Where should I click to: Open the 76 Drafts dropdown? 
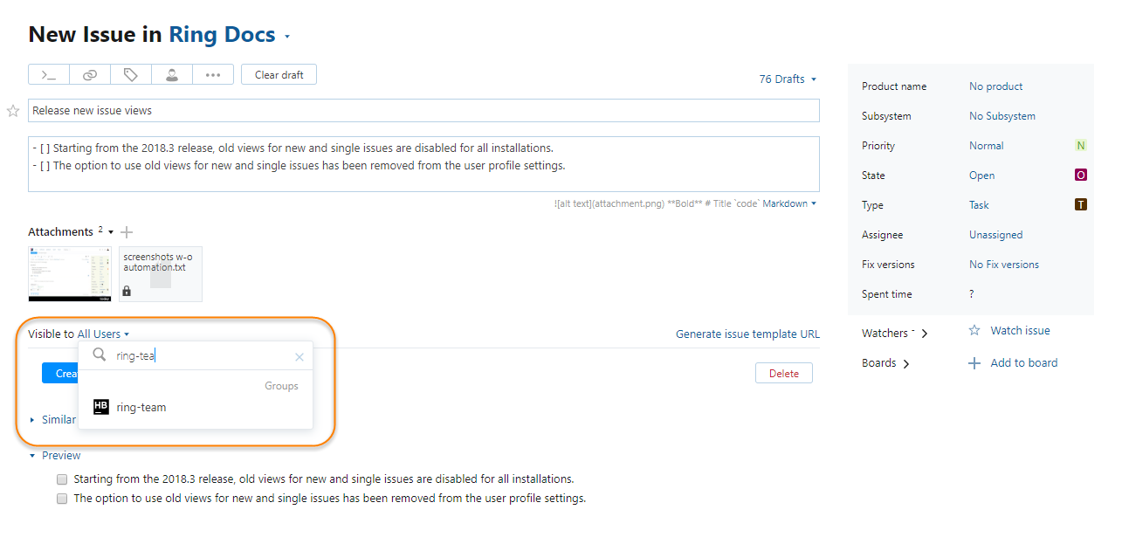(787, 79)
